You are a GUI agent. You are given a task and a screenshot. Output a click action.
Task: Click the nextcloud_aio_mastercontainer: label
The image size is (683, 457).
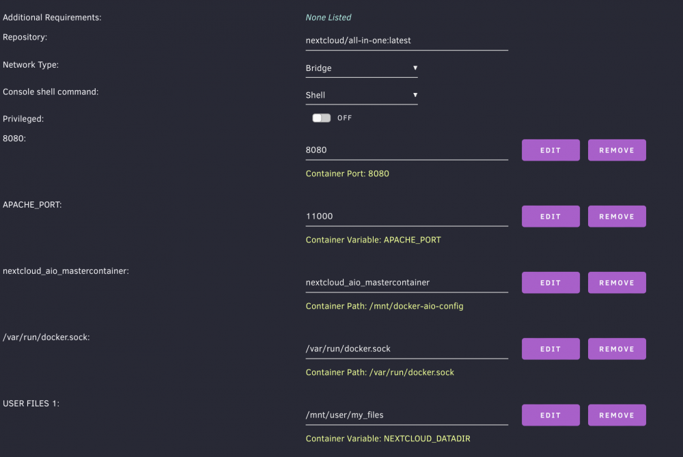click(x=66, y=271)
